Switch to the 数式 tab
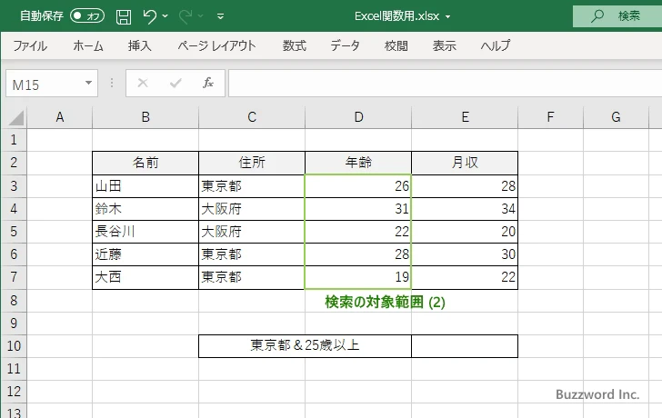Image resolution: width=662 pixels, height=418 pixels. [x=295, y=45]
